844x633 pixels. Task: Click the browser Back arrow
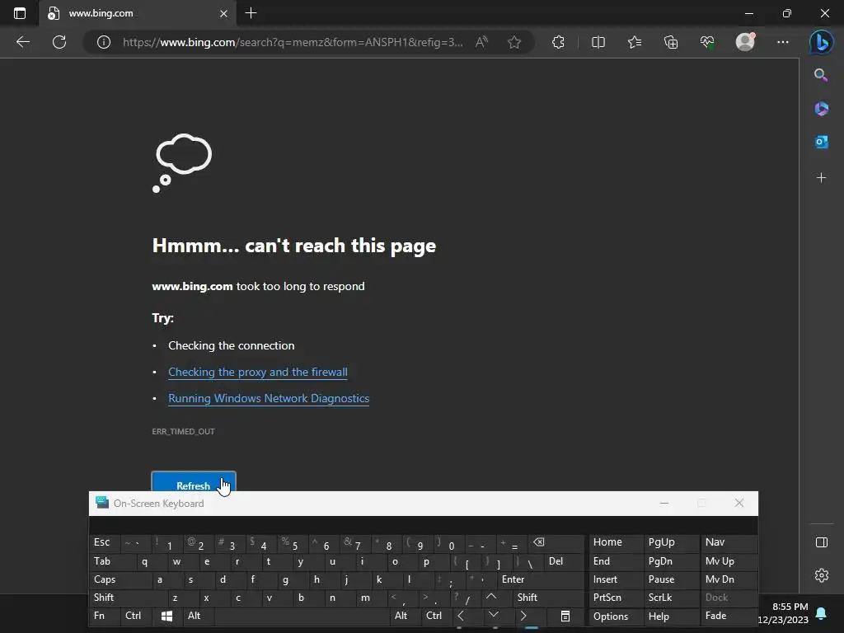coord(23,42)
